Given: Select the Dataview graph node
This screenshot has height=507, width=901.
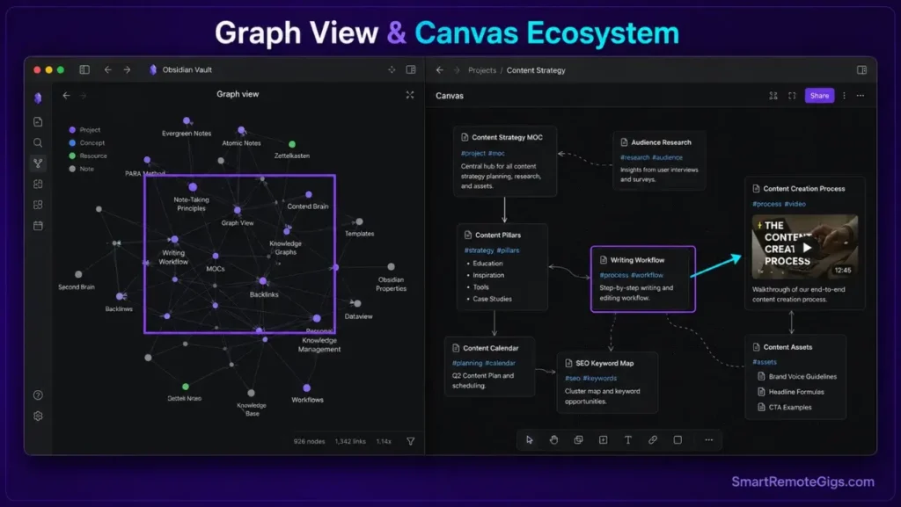Looking at the screenshot, I should [x=357, y=303].
